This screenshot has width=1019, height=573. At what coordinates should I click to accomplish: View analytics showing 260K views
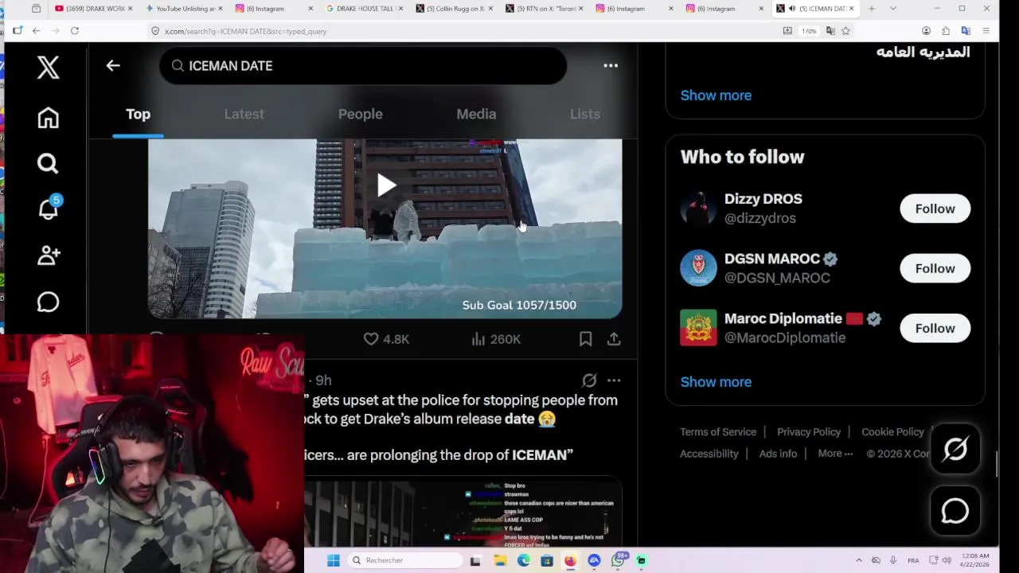496,339
